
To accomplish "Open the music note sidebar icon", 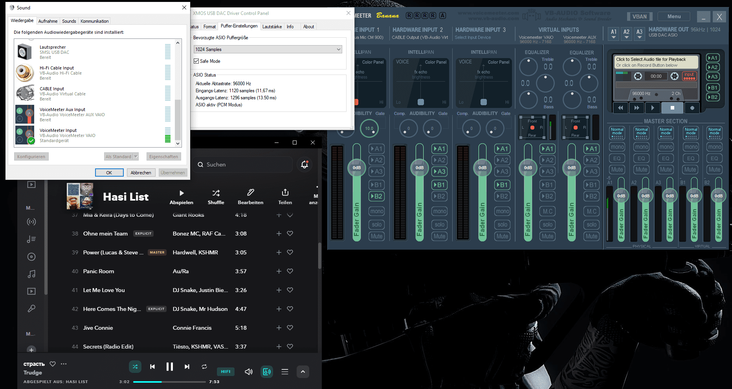I will click(x=31, y=274).
